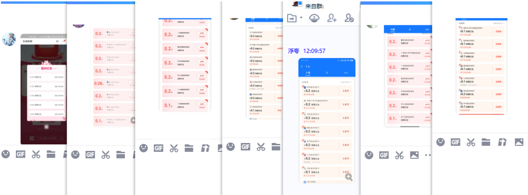Open the three-dots more options in the toolbar
Screen dimensions: 528x195
[x=427, y=155]
